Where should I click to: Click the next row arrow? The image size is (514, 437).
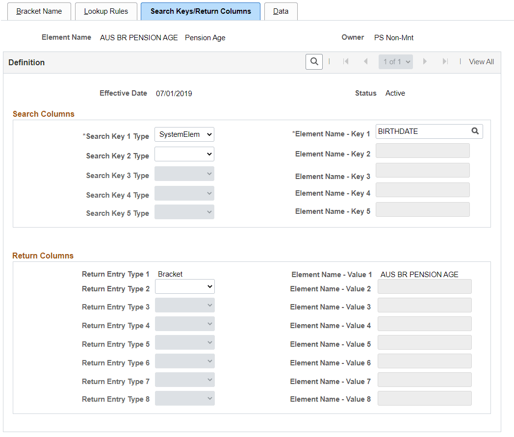[425, 61]
